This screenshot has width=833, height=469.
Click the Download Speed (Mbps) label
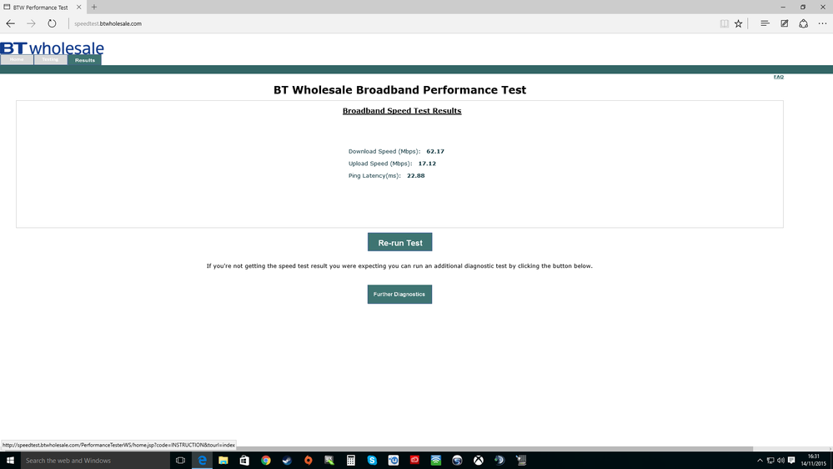(x=384, y=152)
